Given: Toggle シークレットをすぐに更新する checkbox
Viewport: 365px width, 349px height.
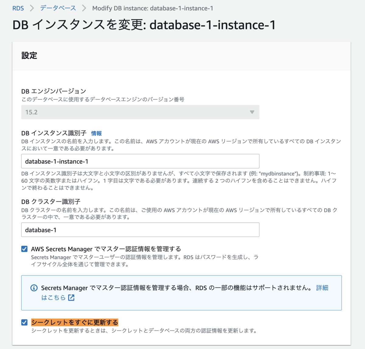Looking at the screenshot, I should (x=24, y=322).
